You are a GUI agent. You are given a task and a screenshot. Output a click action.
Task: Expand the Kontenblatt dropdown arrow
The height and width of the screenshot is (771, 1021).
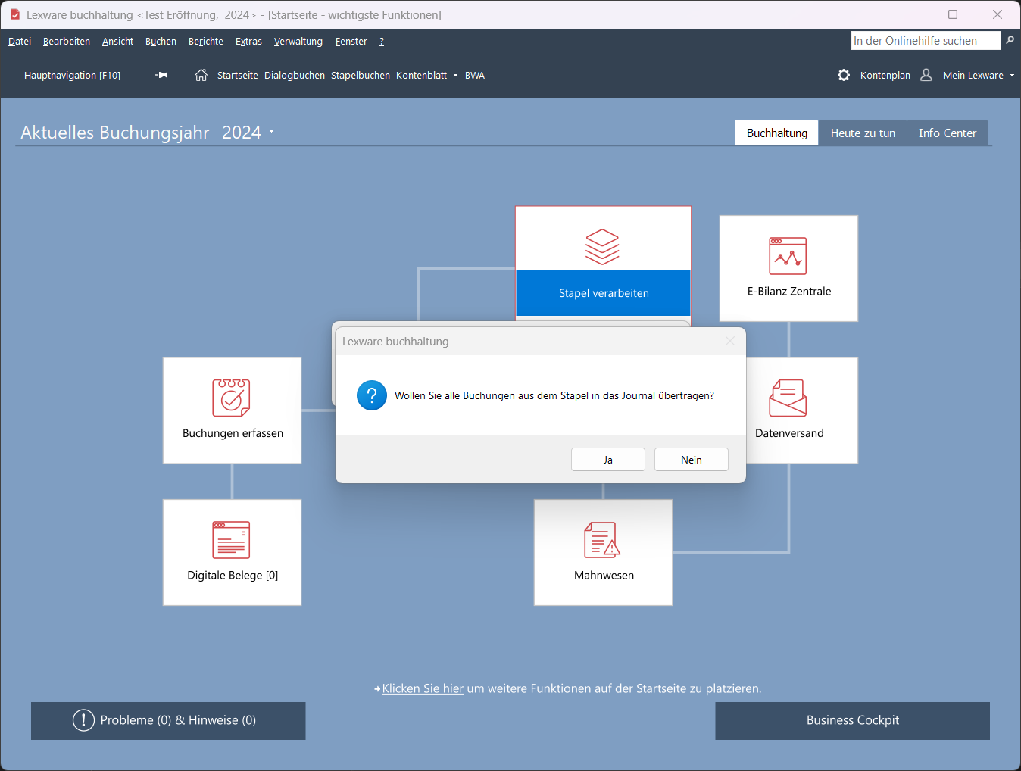(455, 76)
